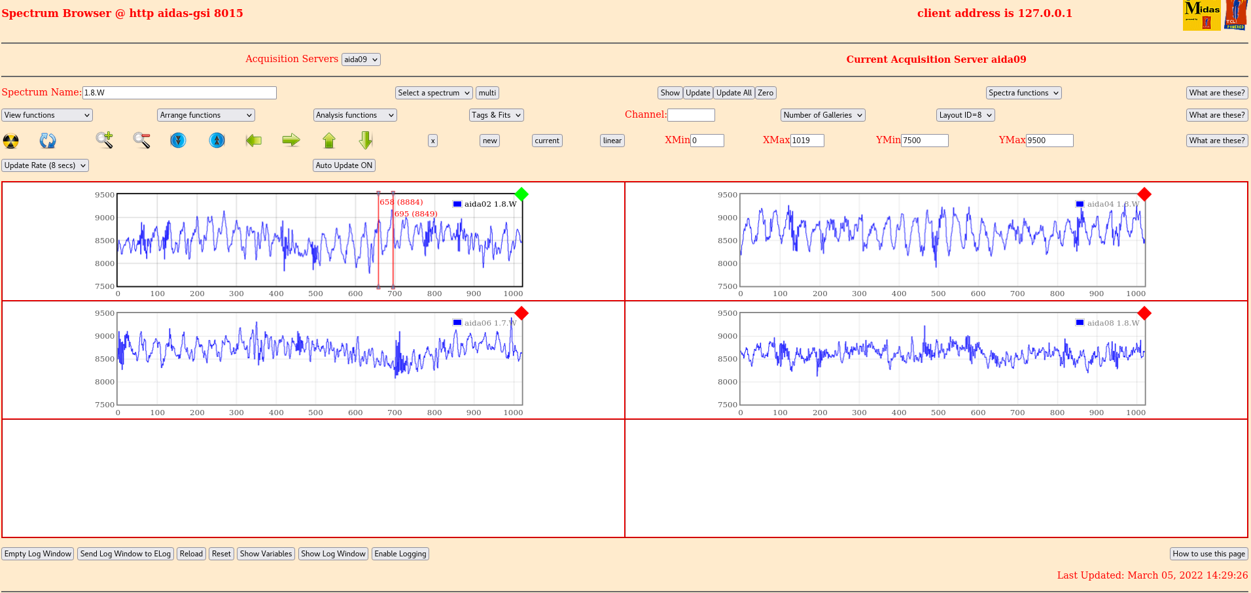Screen dimensions: 1251x593
Task: Zoom in with the magnifier plus icon
Action: pos(104,140)
